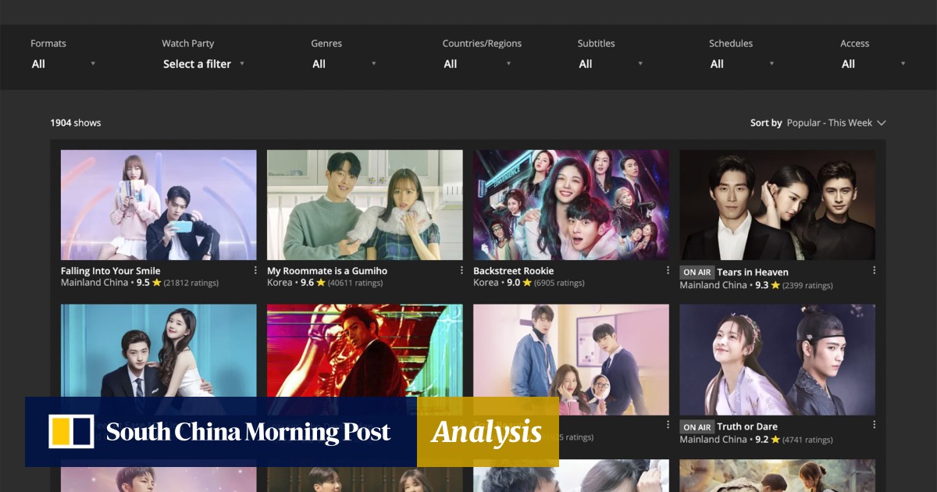937x492 pixels.
Task: Click the (6905 ratings) text
Action: (559, 283)
